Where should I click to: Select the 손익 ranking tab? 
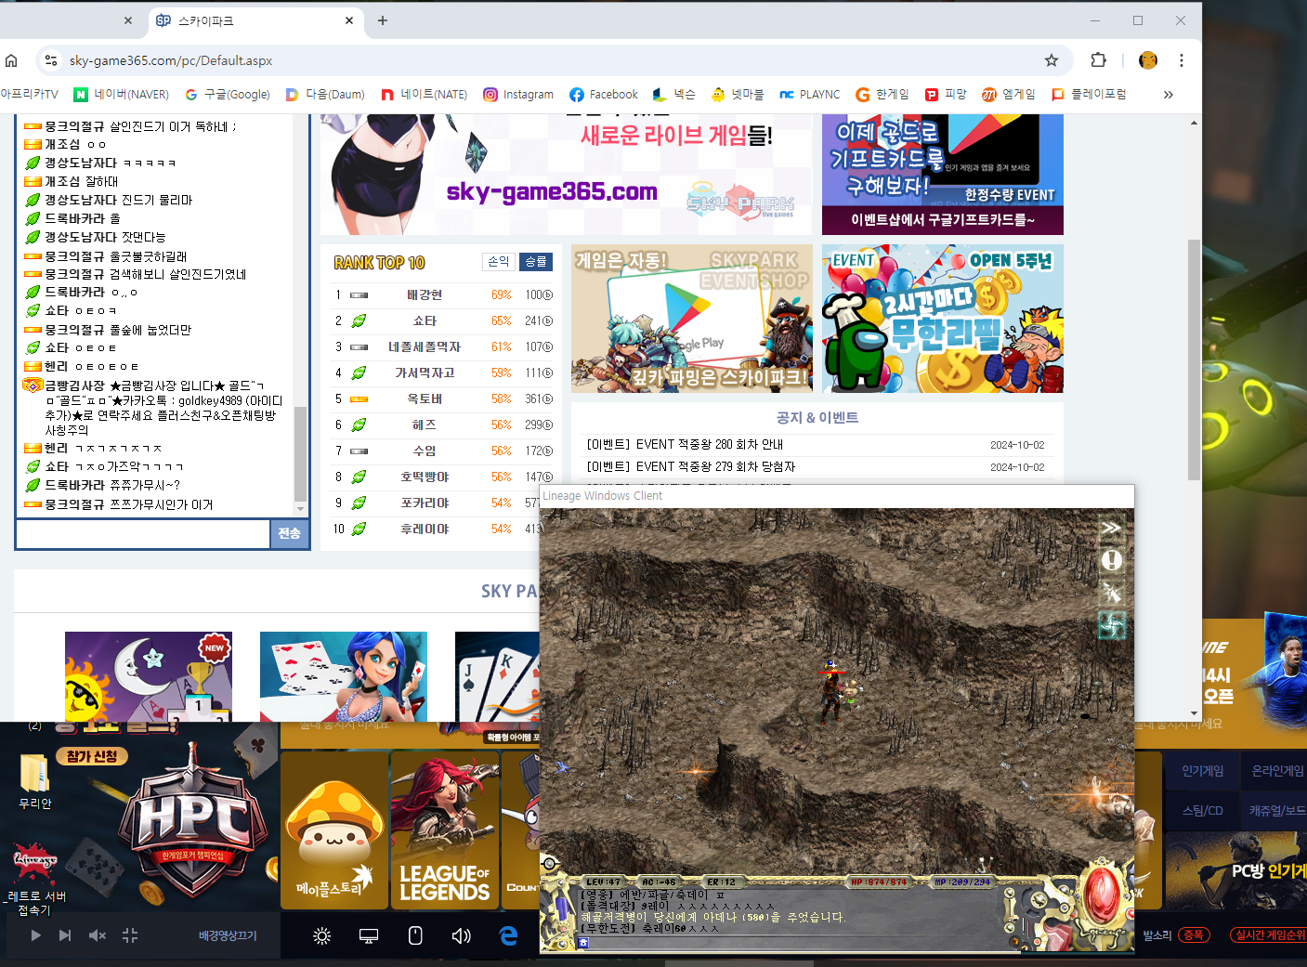pos(499,262)
